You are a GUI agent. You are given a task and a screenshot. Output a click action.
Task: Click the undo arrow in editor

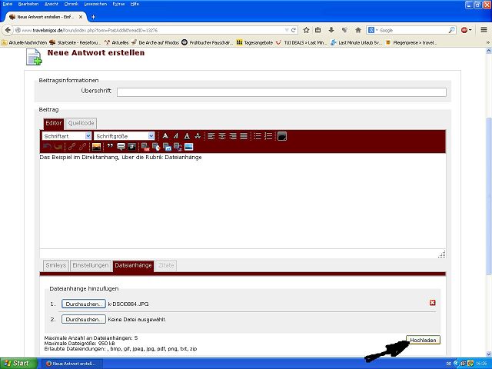47,146
